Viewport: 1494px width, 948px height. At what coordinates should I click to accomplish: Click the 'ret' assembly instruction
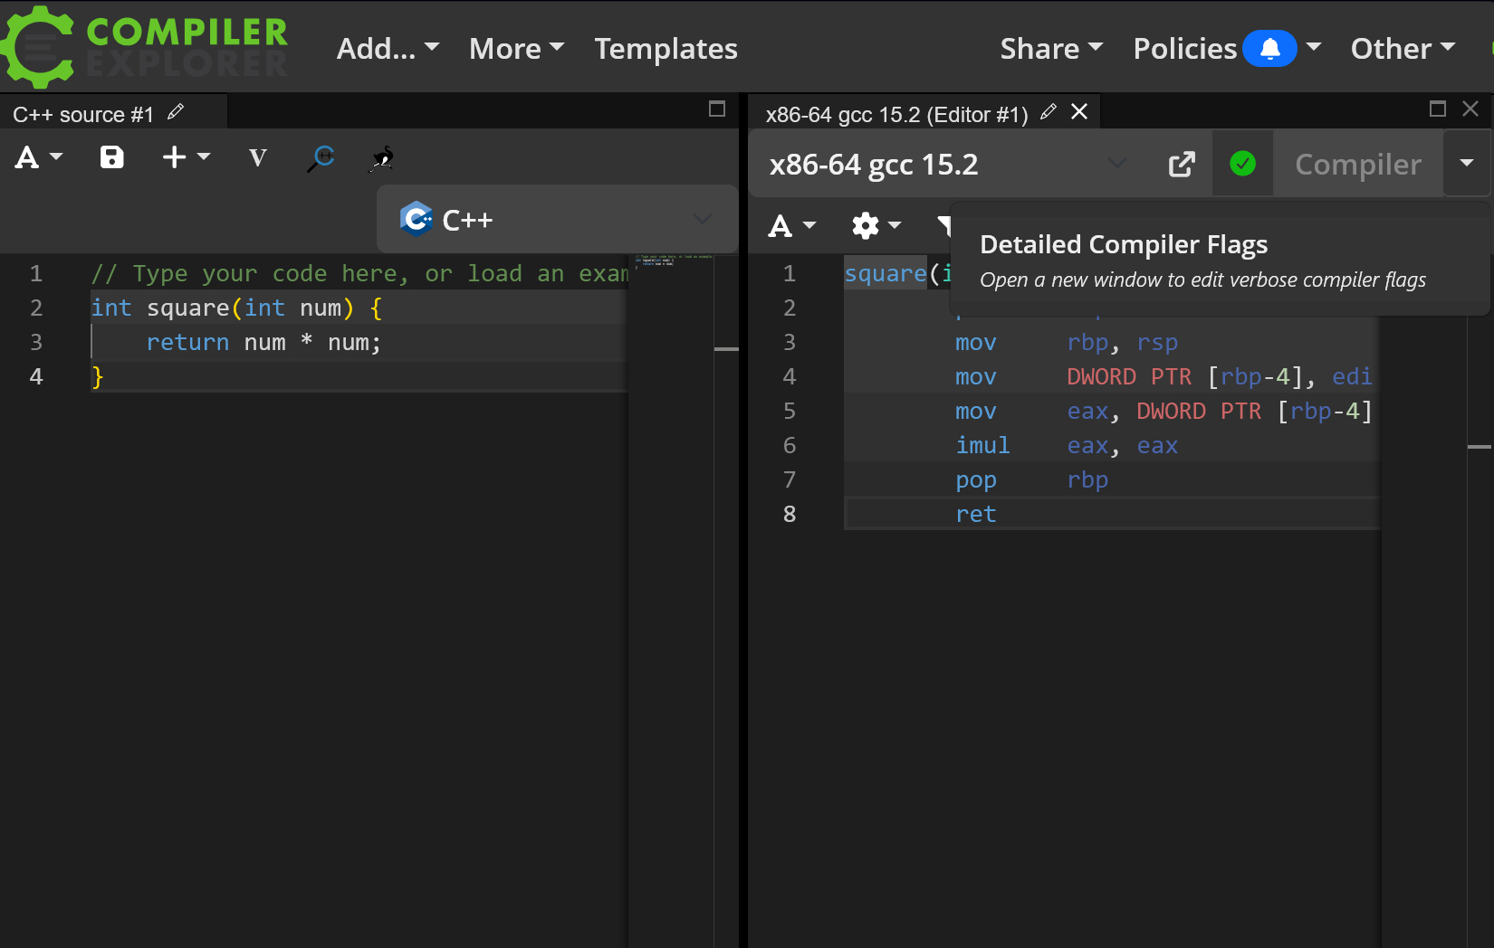click(976, 515)
